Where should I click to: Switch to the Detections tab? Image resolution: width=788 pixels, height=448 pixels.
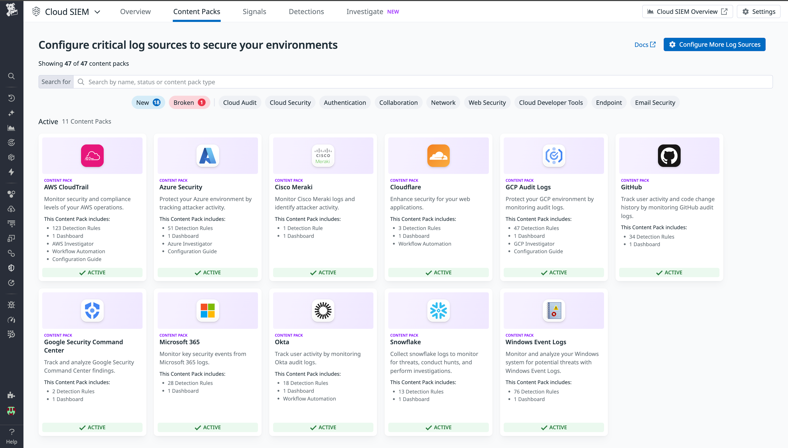point(306,11)
